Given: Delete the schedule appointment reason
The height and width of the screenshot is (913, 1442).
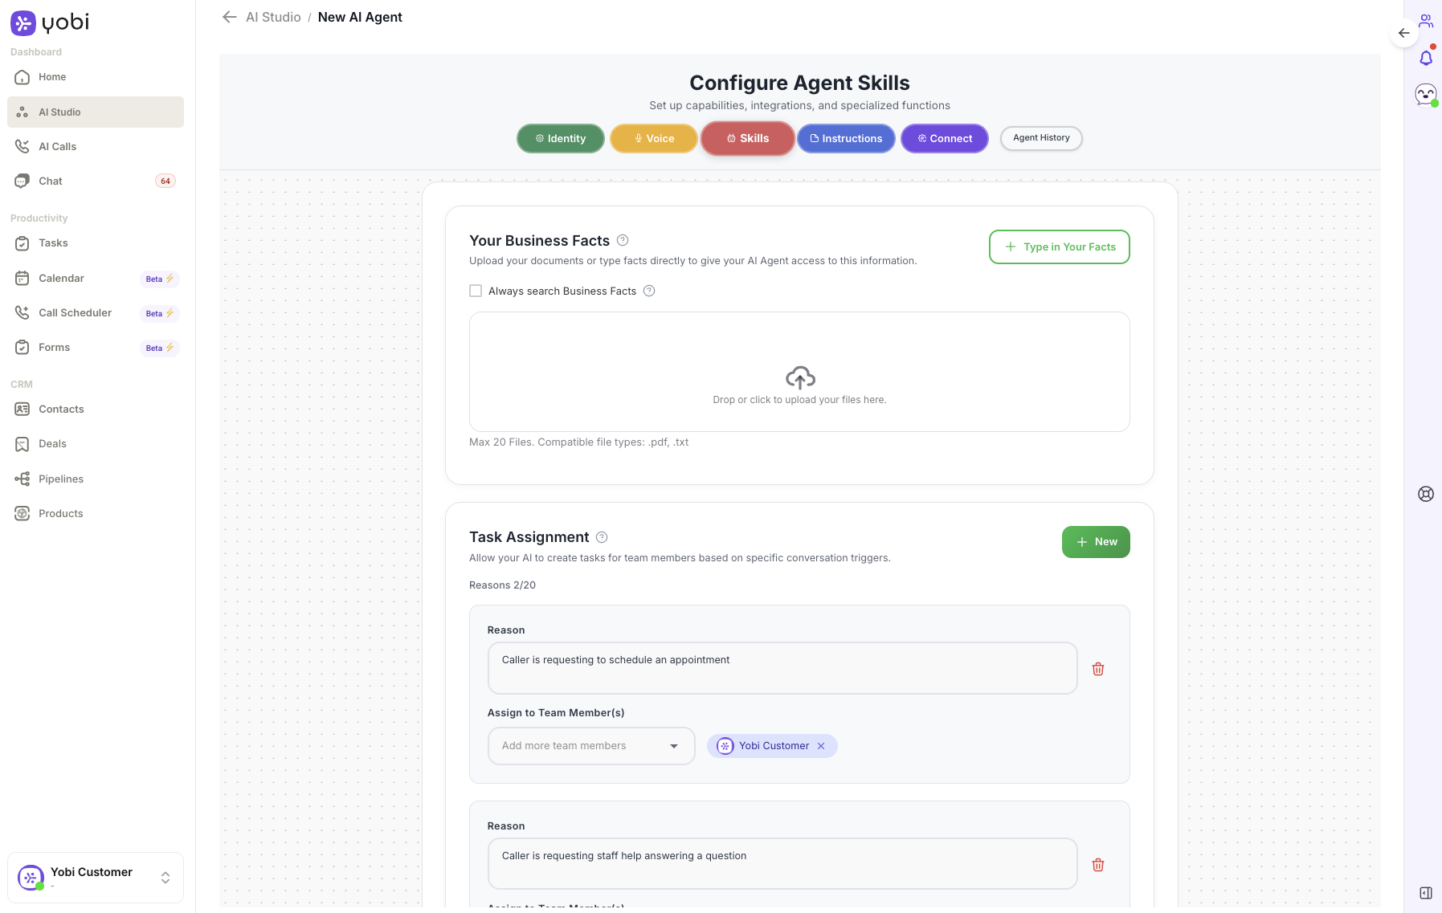Looking at the screenshot, I should (1098, 669).
